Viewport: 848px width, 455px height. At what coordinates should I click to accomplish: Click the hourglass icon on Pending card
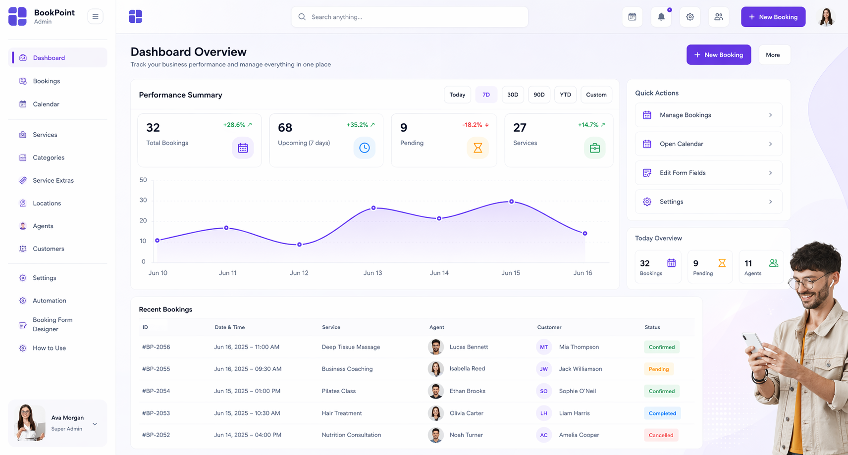tap(478, 148)
